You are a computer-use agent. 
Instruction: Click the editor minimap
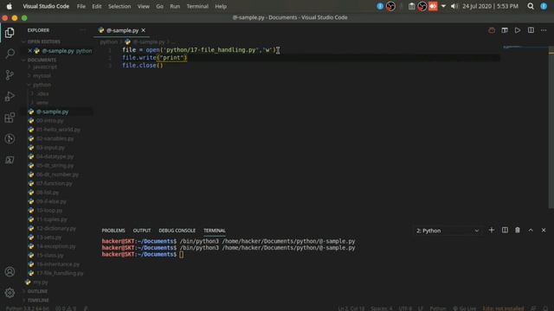click(x=525, y=47)
